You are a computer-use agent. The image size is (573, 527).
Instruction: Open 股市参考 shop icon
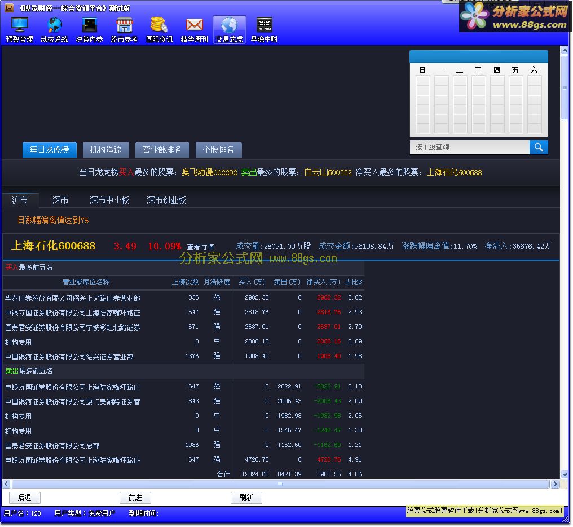124,30
